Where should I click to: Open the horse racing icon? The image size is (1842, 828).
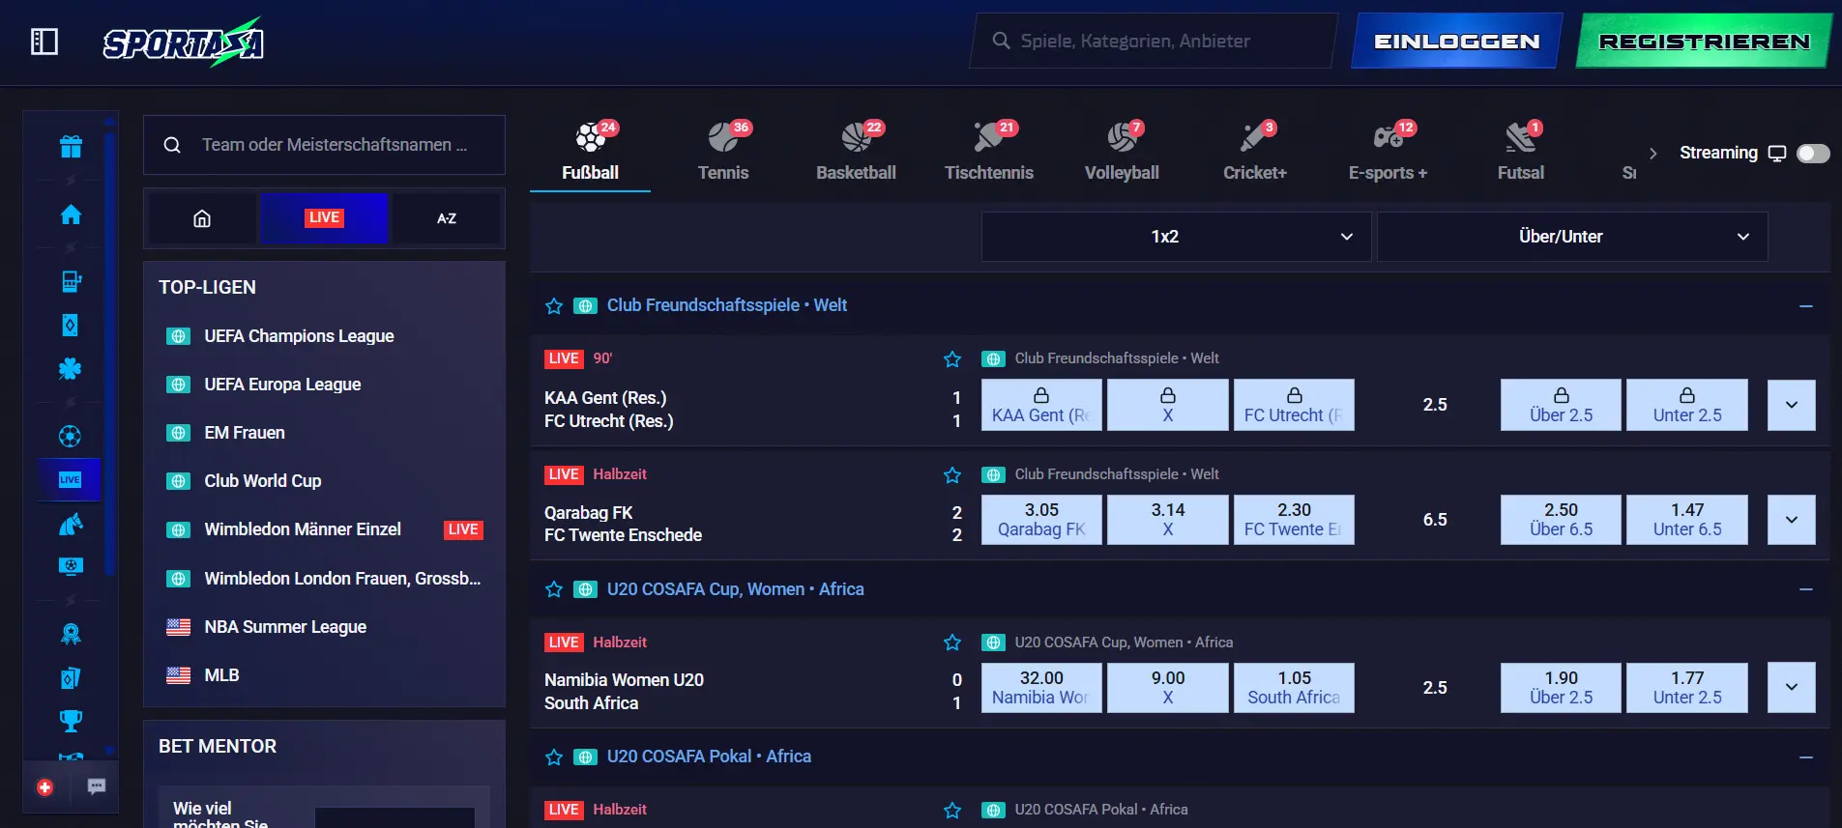pos(71,524)
